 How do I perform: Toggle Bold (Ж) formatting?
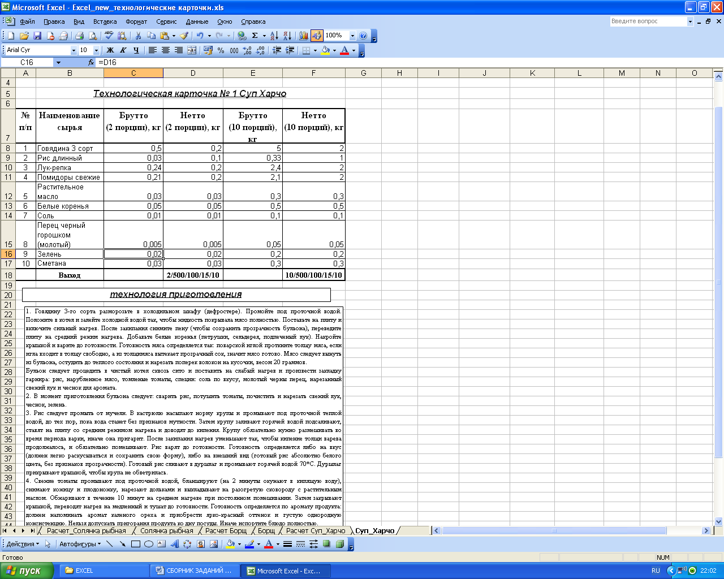pyautogui.click(x=110, y=50)
